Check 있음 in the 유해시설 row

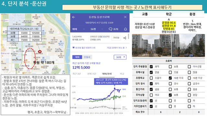click(x=170, y=72)
